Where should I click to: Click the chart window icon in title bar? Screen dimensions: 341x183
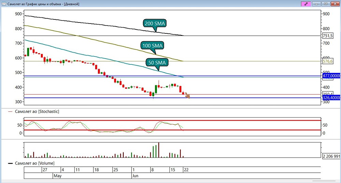pos(4,4)
